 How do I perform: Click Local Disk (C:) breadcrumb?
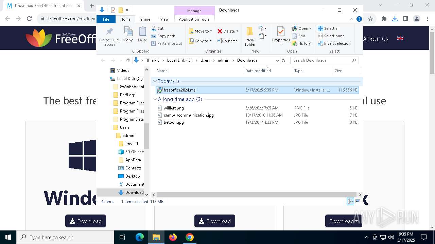pos(180,60)
